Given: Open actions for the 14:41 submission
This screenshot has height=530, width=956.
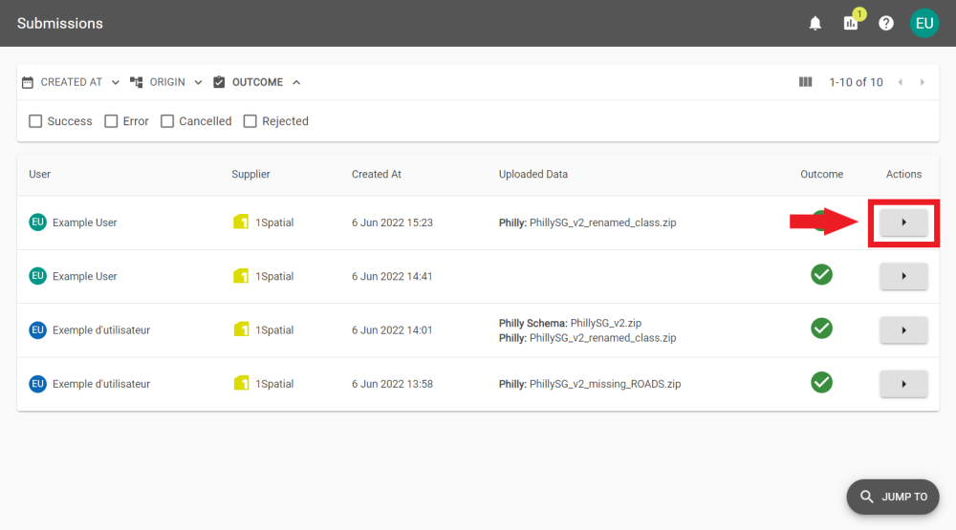Looking at the screenshot, I should 903,276.
